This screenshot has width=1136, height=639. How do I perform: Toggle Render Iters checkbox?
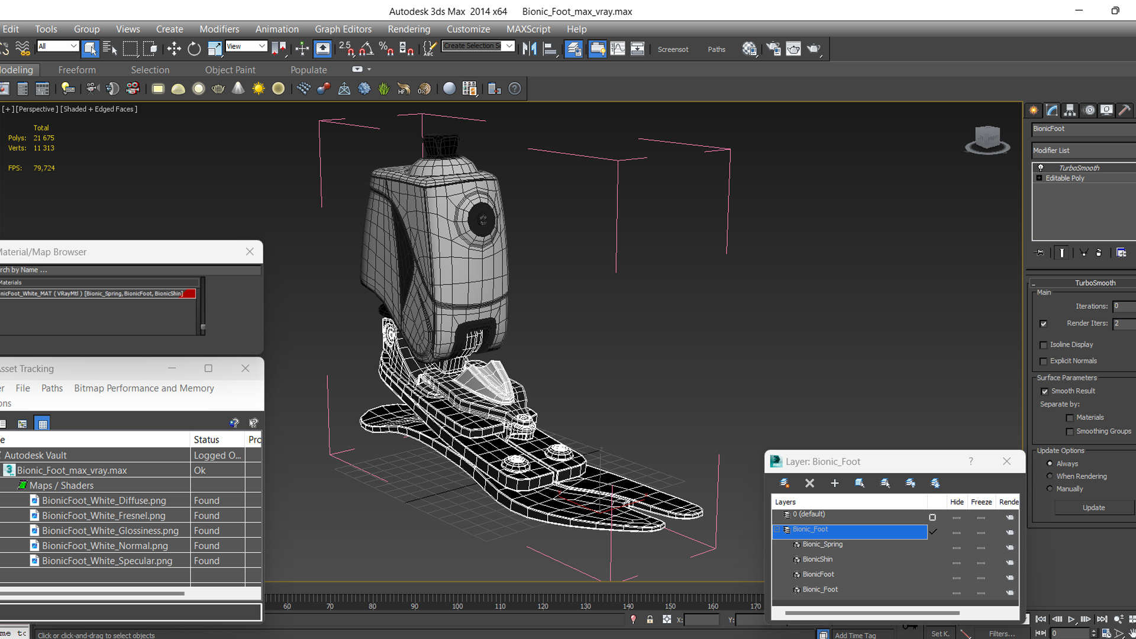(x=1044, y=324)
